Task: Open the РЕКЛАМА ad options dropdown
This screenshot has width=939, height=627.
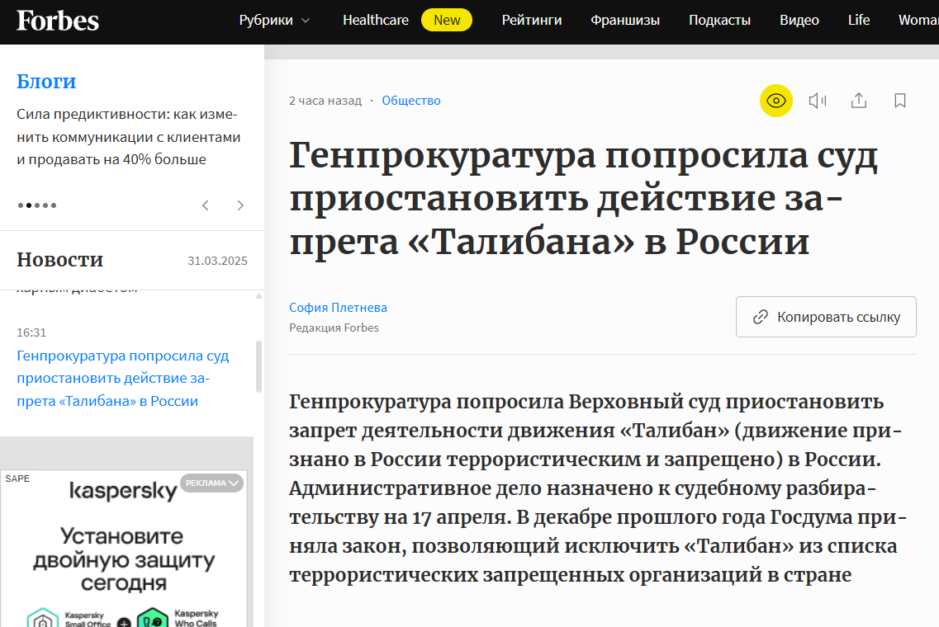Action: pos(212,483)
